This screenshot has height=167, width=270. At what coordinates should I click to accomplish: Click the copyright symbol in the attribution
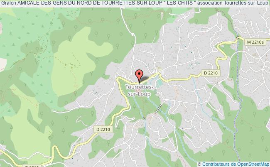pyautogui.click(x=199, y=164)
